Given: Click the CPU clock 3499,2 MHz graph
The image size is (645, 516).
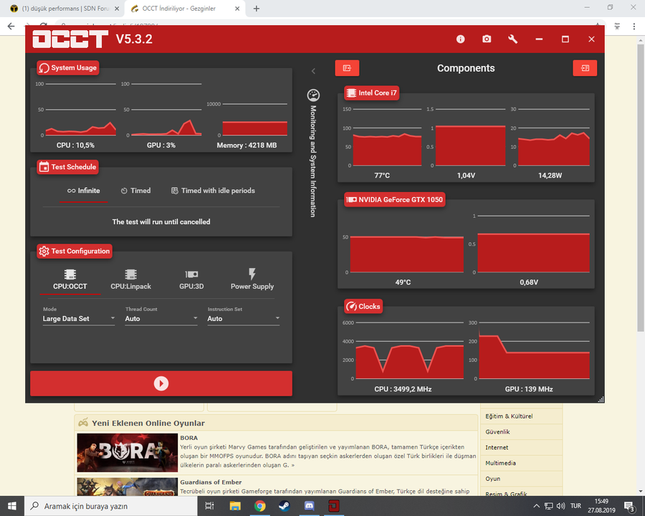Looking at the screenshot, I should click(x=409, y=350).
